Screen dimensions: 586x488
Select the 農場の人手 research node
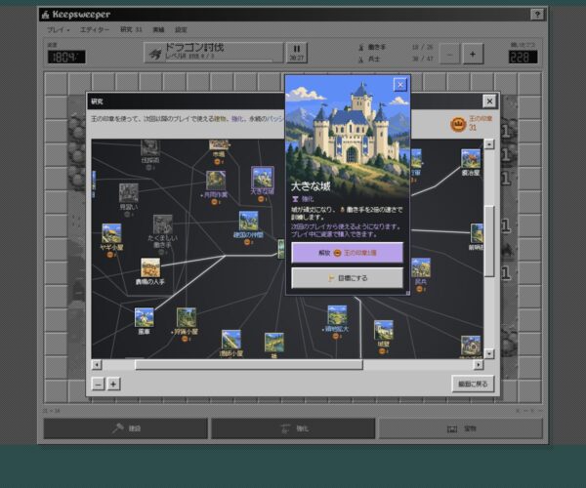[150, 267]
